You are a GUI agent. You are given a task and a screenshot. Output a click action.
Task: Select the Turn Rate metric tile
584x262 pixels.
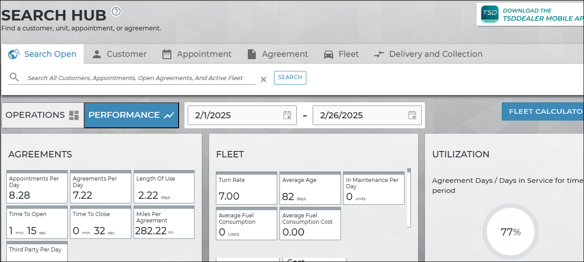tap(246, 188)
